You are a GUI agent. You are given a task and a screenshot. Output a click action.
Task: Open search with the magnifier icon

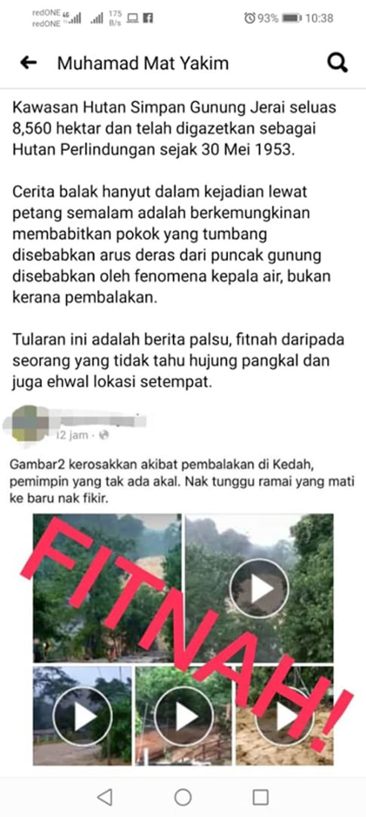pyautogui.click(x=337, y=63)
